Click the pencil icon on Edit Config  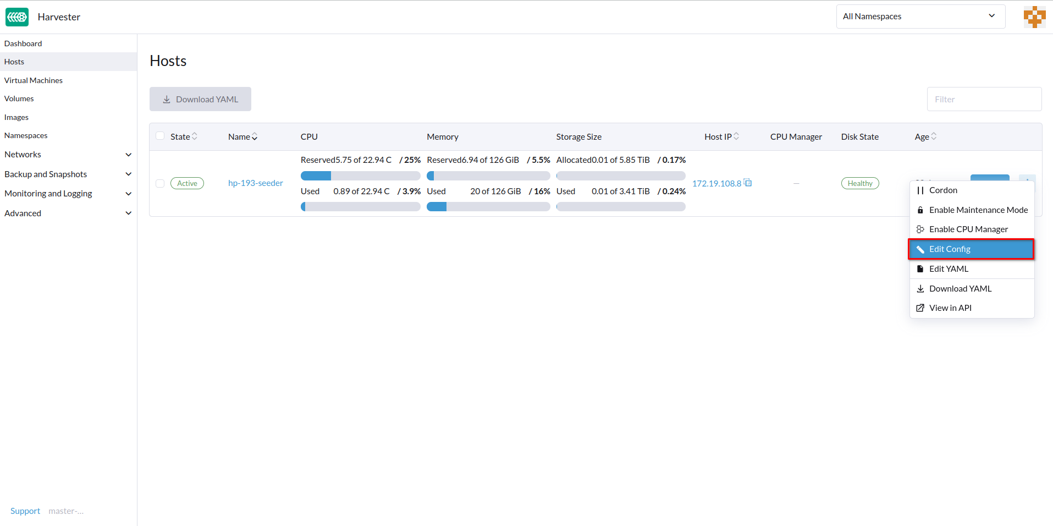click(921, 249)
